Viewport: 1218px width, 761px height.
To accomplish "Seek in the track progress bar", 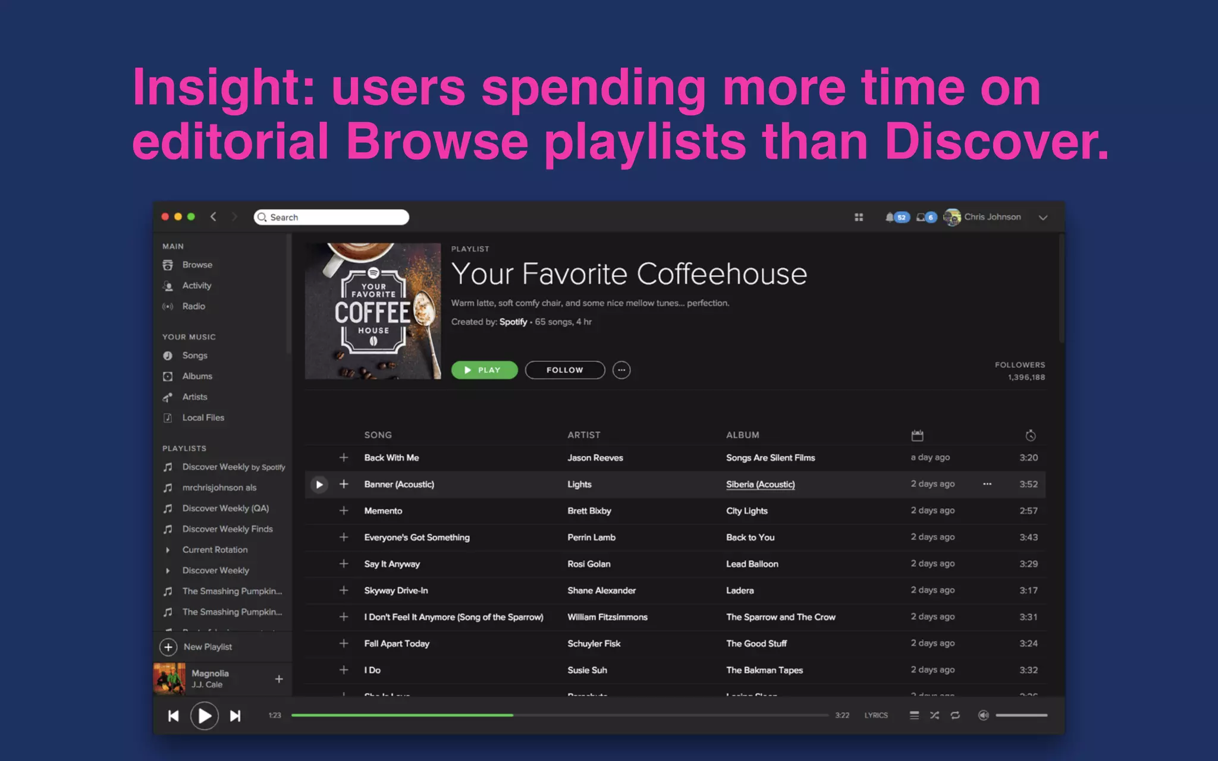I will coord(560,715).
